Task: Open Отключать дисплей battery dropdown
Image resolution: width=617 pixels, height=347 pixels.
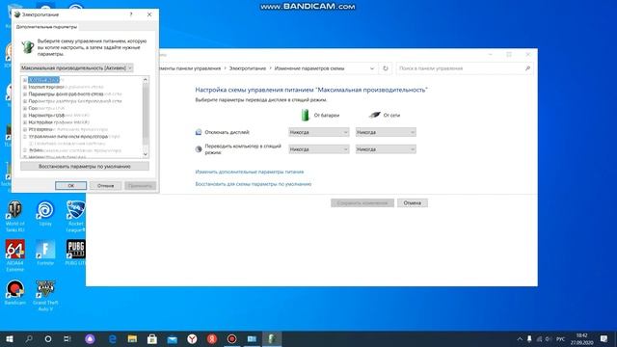Action: tap(319, 132)
